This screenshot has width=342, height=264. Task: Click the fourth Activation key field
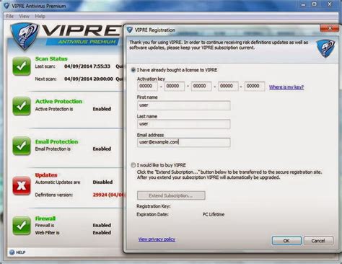(228, 87)
